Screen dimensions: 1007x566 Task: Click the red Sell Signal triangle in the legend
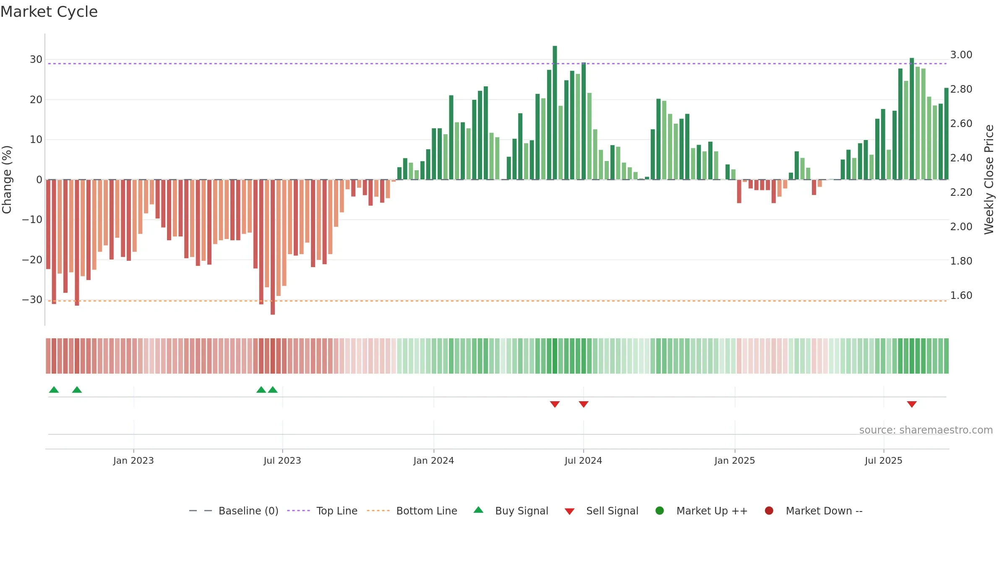pyautogui.click(x=569, y=511)
